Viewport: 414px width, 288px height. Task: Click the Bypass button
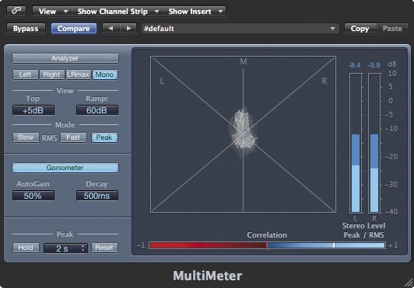coord(26,29)
